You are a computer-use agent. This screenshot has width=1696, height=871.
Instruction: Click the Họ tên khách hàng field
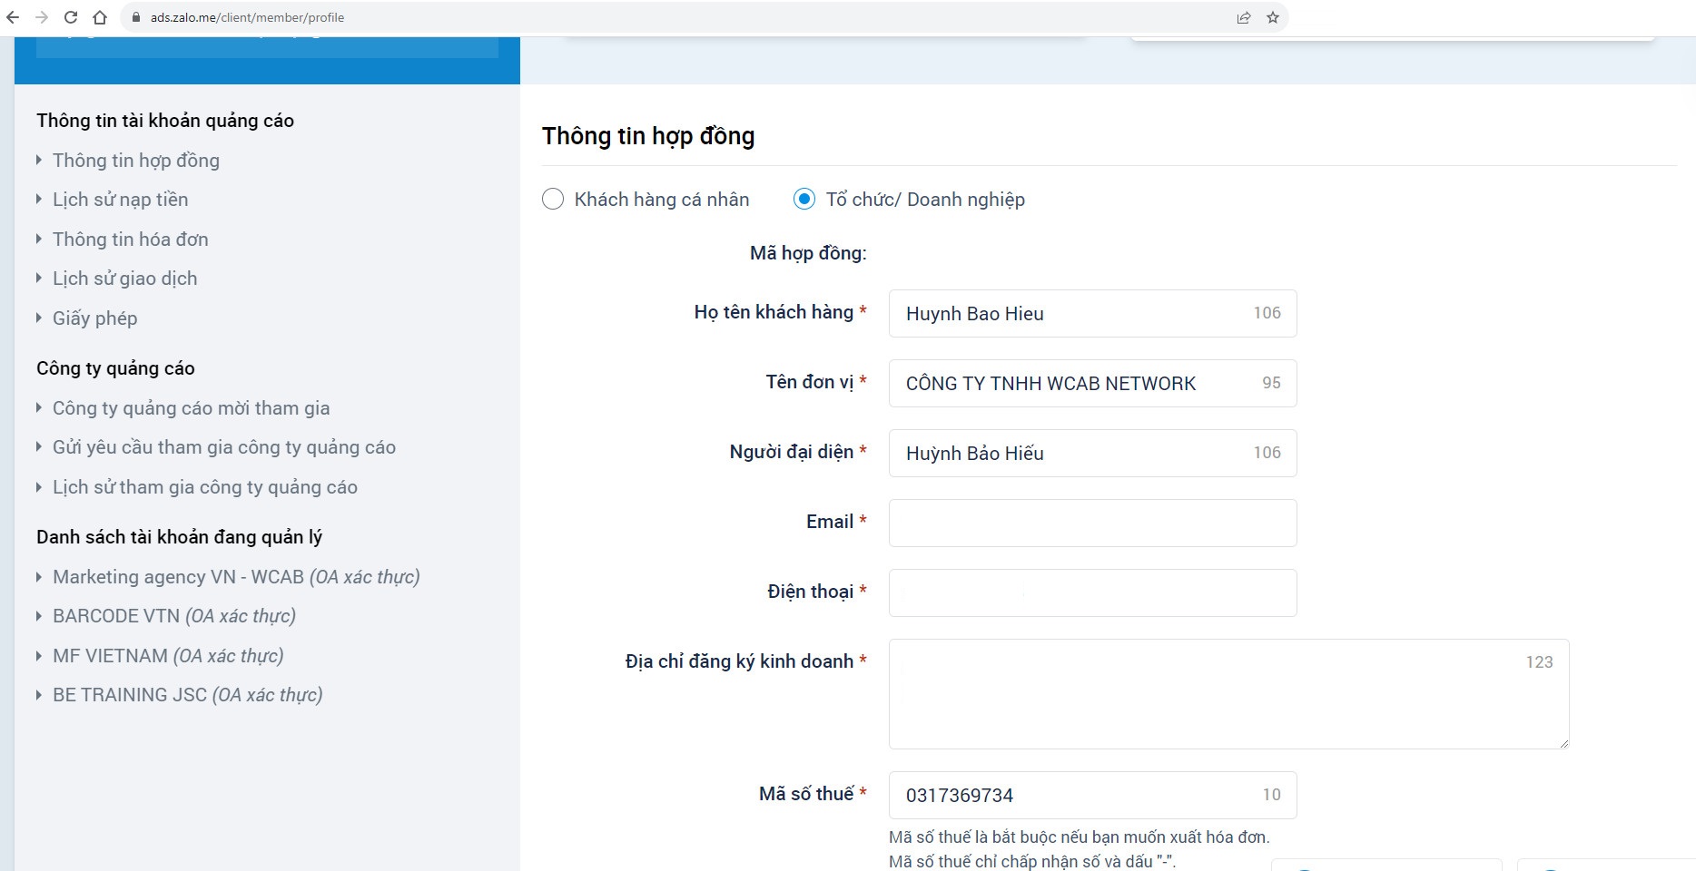[1092, 314]
